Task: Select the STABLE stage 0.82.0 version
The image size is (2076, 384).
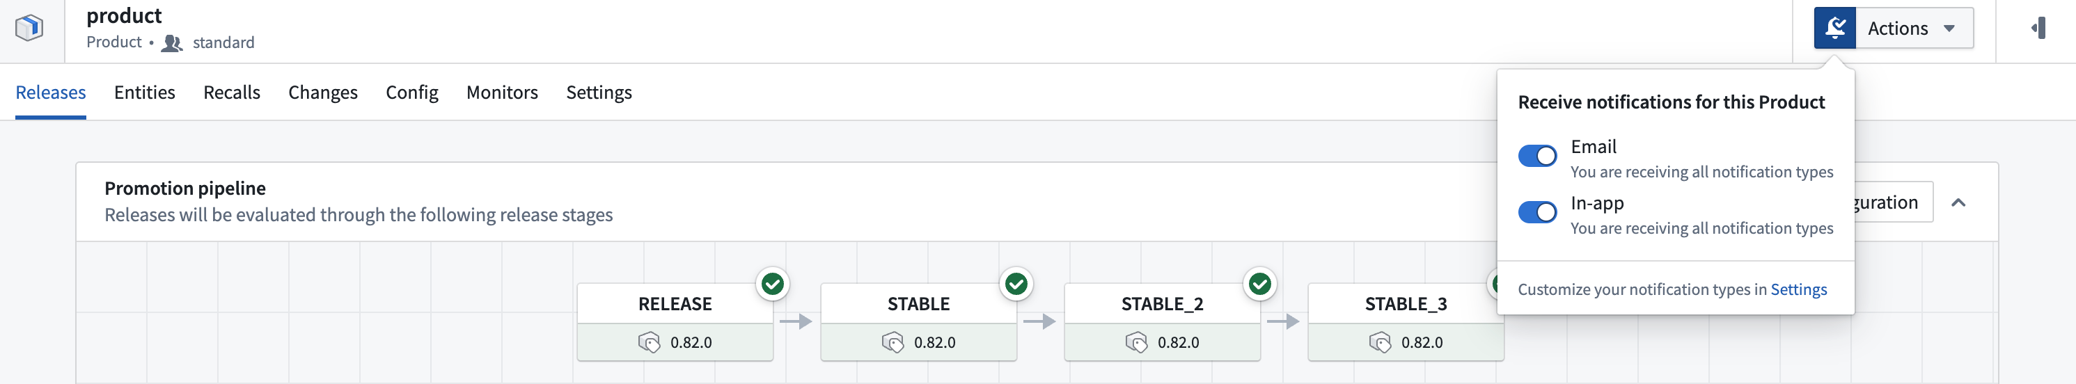Action: pos(919,343)
